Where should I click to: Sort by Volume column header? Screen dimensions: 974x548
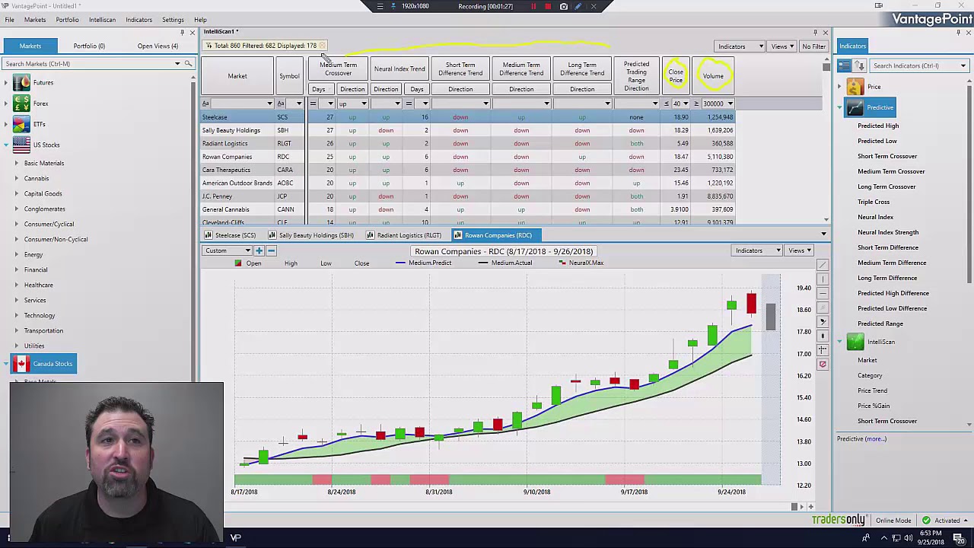tap(713, 76)
